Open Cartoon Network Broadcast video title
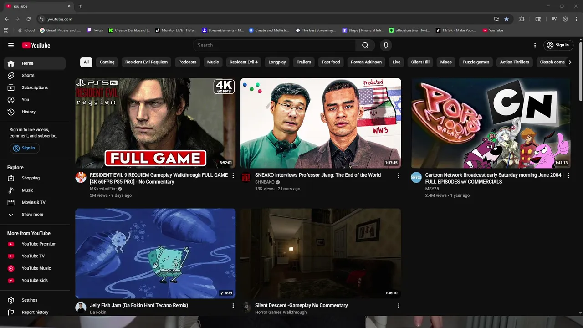This screenshot has height=328, width=583. [x=494, y=179]
